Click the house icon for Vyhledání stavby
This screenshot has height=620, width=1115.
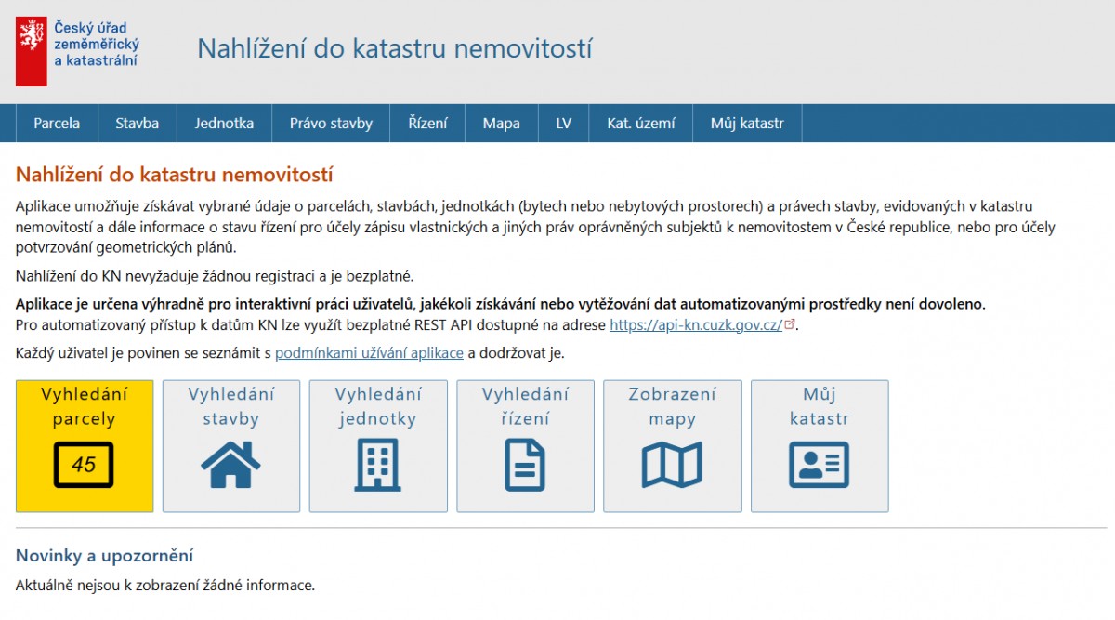230,464
